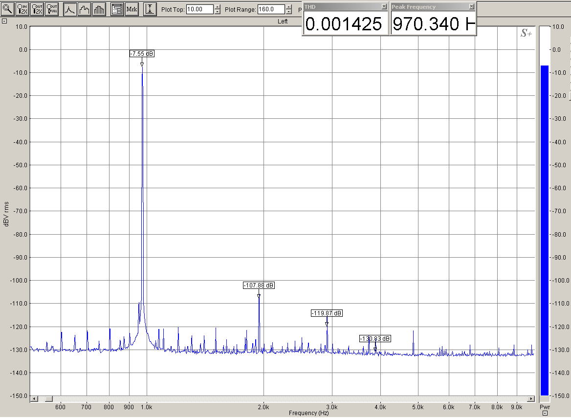Select the magnifier zoom tool

[8, 9]
